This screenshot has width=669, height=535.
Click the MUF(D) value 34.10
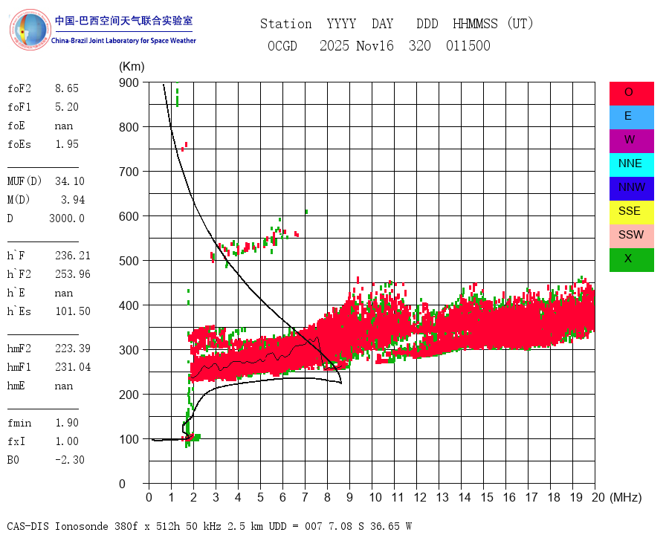[x=70, y=181]
